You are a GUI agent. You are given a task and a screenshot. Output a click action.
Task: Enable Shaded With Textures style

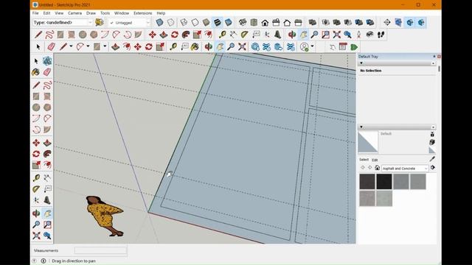(217, 23)
